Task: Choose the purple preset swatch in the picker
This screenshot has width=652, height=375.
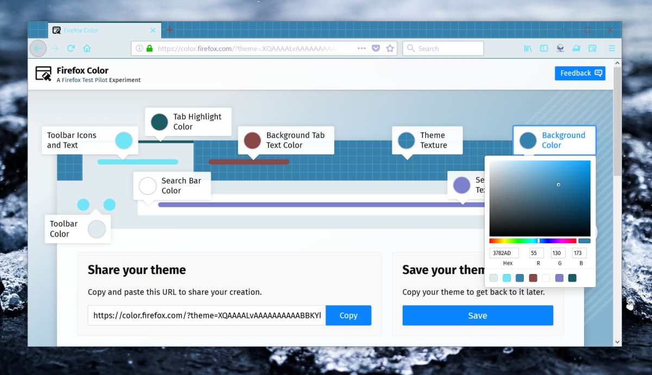Action: (x=559, y=278)
